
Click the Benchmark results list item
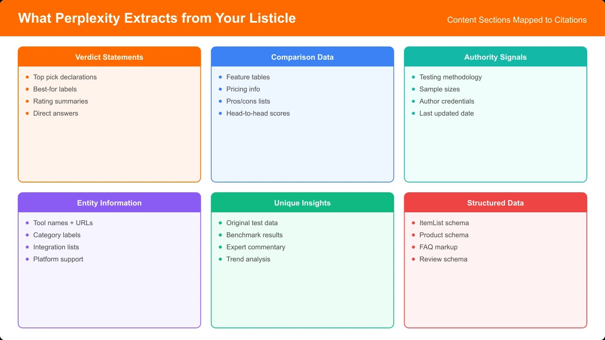click(254, 235)
